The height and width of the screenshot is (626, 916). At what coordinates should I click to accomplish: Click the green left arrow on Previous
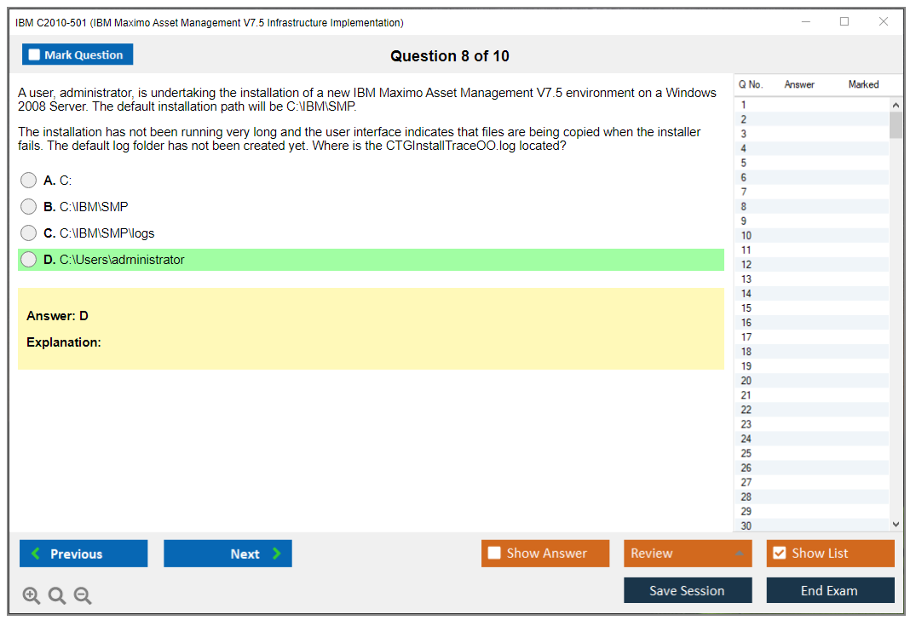(x=36, y=554)
